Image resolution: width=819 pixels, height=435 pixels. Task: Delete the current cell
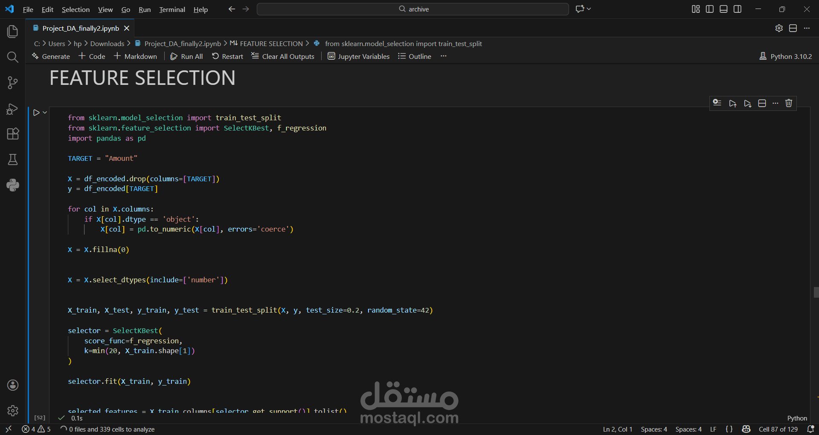click(x=789, y=103)
